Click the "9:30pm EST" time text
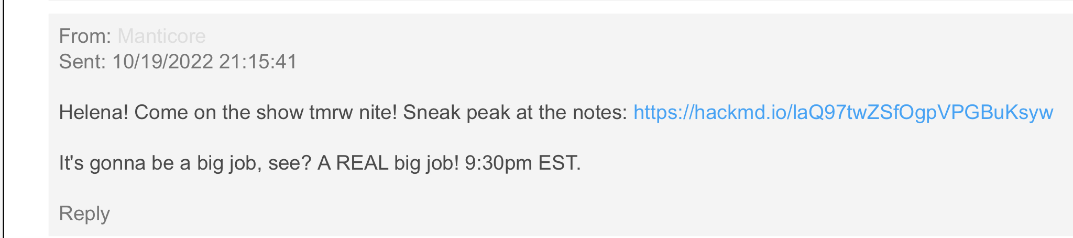Viewport: 1073px width, 238px height. 523,163
